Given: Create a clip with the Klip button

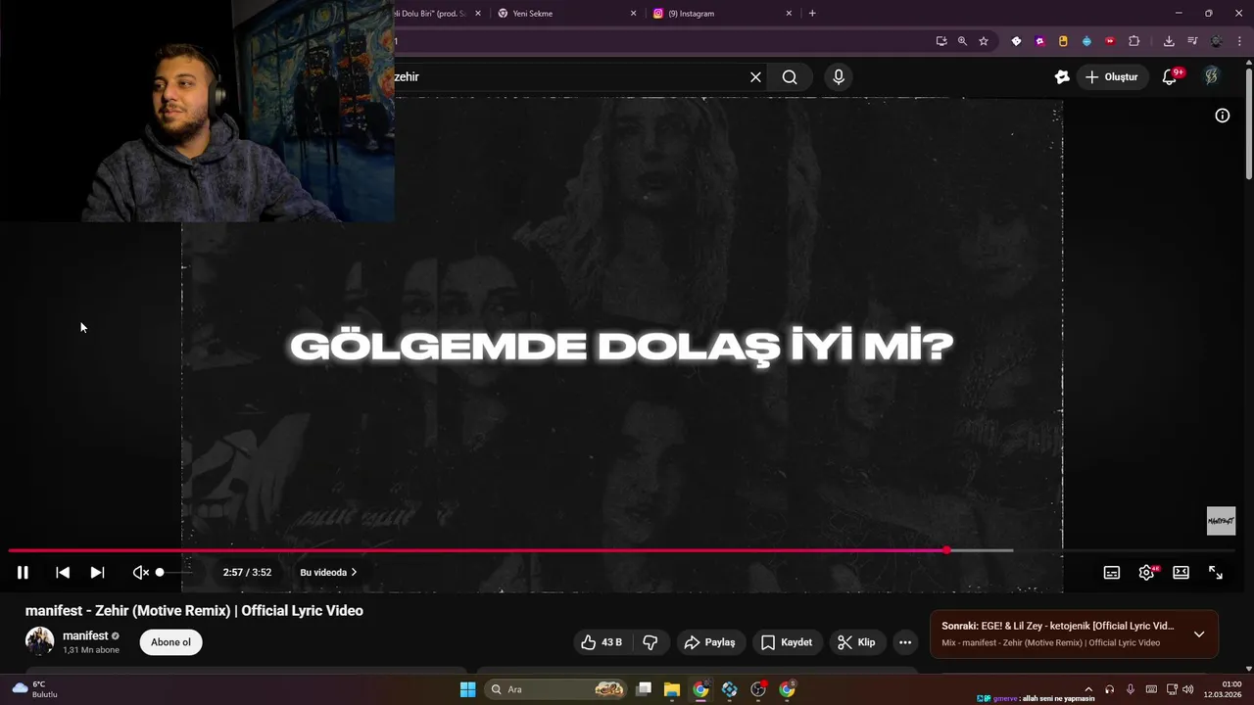Looking at the screenshot, I should click(857, 642).
